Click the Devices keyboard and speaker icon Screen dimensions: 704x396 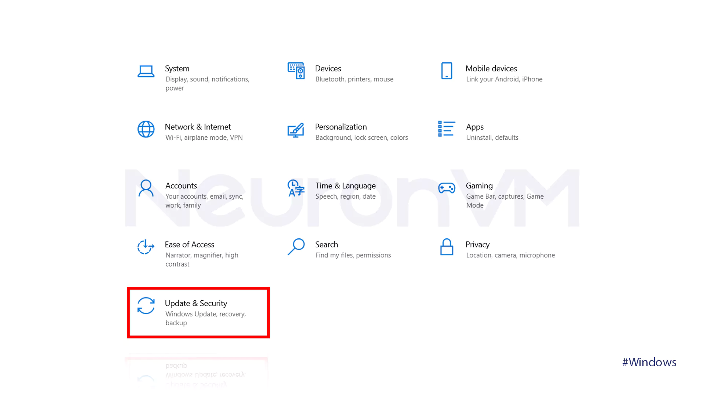[x=296, y=71]
